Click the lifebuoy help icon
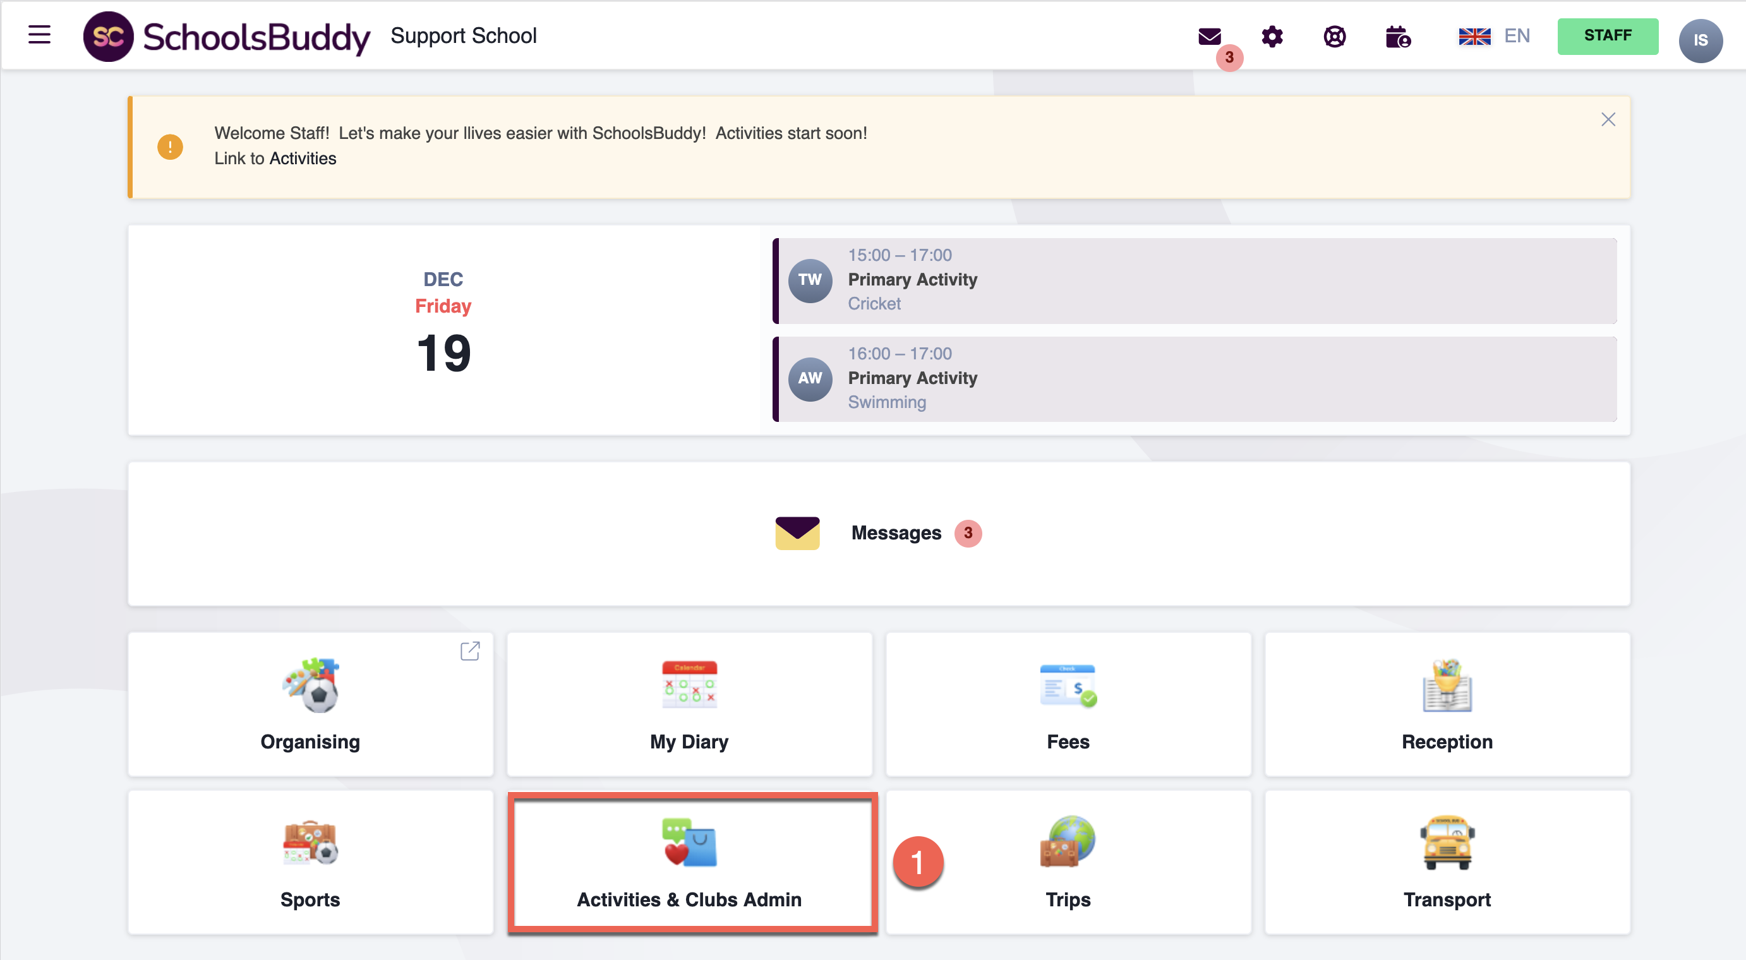 click(x=1335, y=37)
